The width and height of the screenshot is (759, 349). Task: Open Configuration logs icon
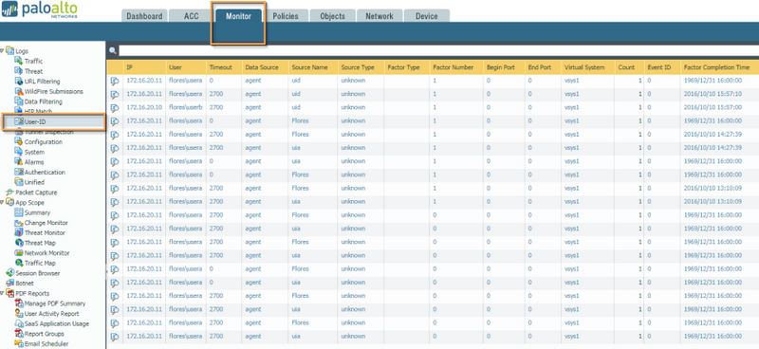[18, 142]
